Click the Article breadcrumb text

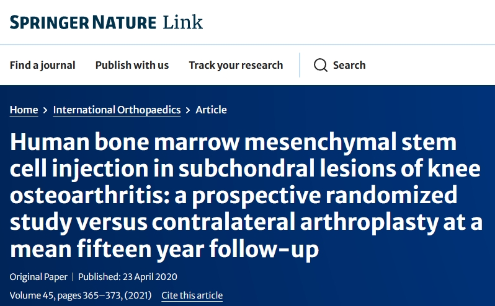pyautogui.click(x=211, y=110)
